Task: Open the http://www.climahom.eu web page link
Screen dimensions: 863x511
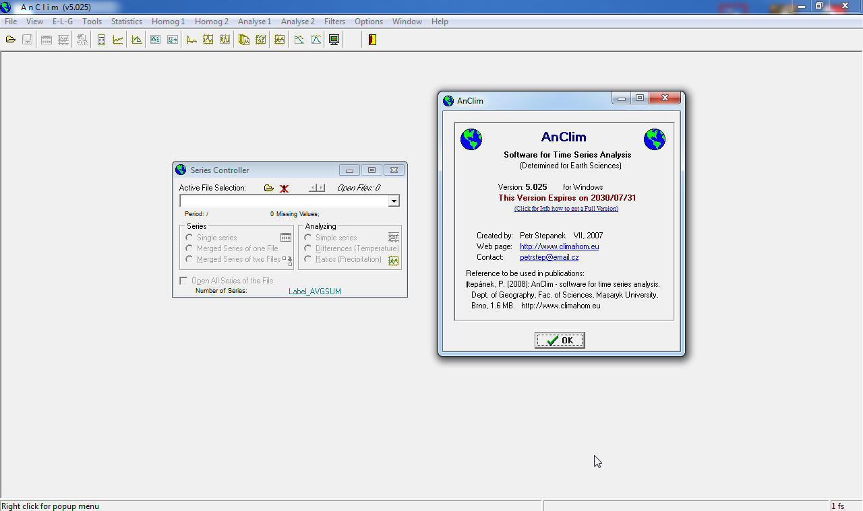Action: pyautogui.click(x=560, y=246)
